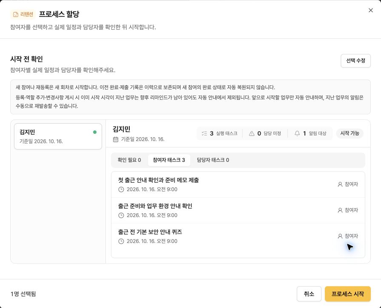Viewport: 381px width, 308px height.
Task: Click the 담당 미정 warning triangle icon
Action: click(x=252, y=133)
